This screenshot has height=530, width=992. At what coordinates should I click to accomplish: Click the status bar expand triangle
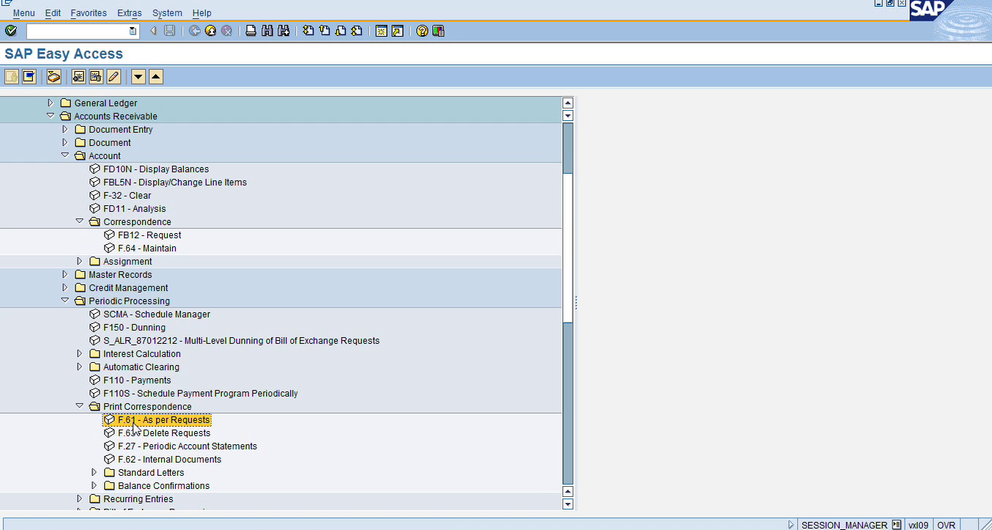pos(791,525)
